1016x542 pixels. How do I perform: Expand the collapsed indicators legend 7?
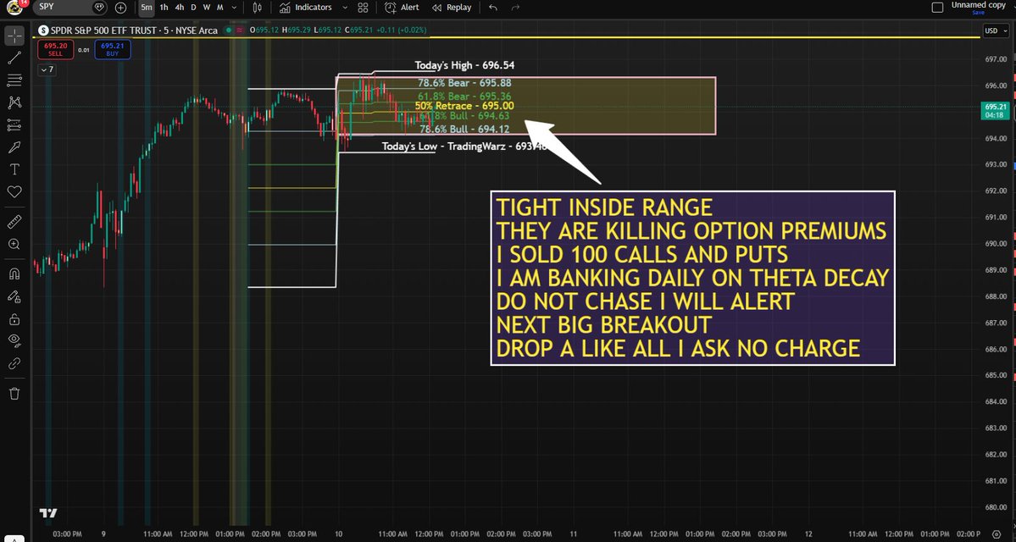coord(47,69)
